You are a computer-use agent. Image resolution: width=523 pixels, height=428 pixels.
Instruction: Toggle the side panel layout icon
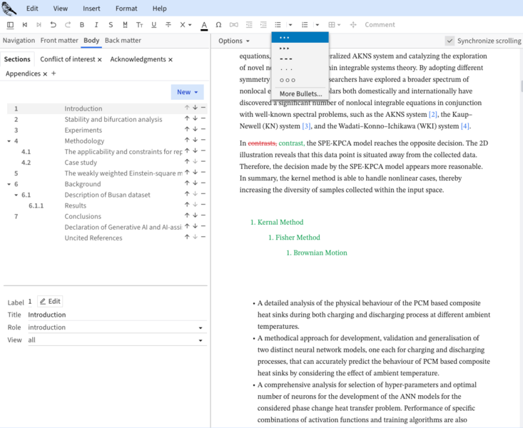point(10,25)
